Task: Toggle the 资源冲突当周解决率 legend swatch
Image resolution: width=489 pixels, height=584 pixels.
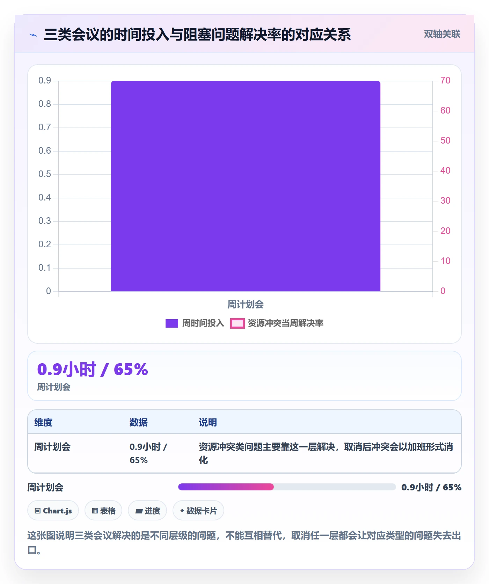Action: [237, 323]
